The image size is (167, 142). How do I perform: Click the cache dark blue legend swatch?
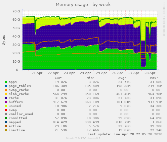click(x=6, y=98)
